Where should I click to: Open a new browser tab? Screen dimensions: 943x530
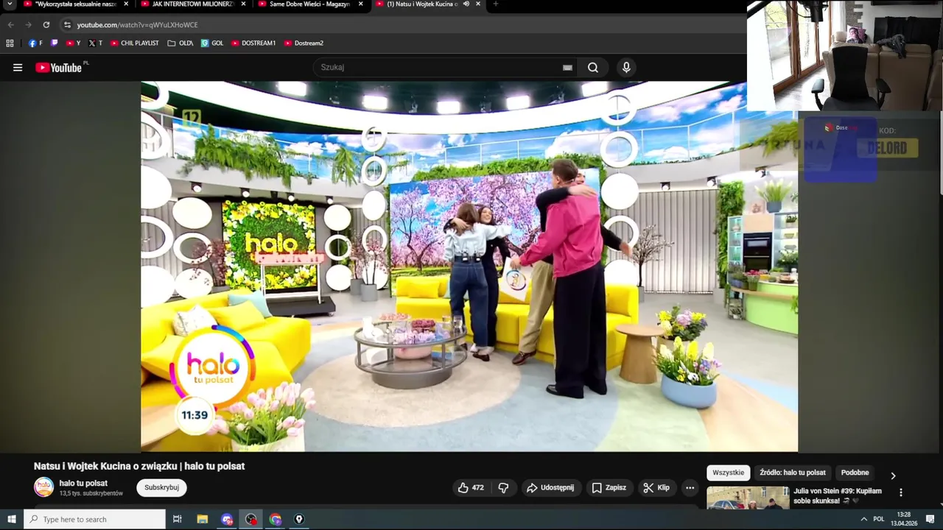pos(495,4)
